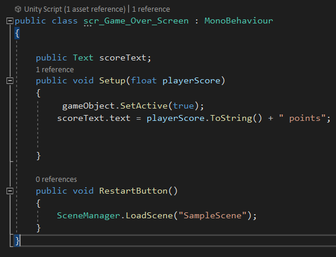Click the RestartButton method name
This screenshot has height=257, width=336.
coord(134,191)
